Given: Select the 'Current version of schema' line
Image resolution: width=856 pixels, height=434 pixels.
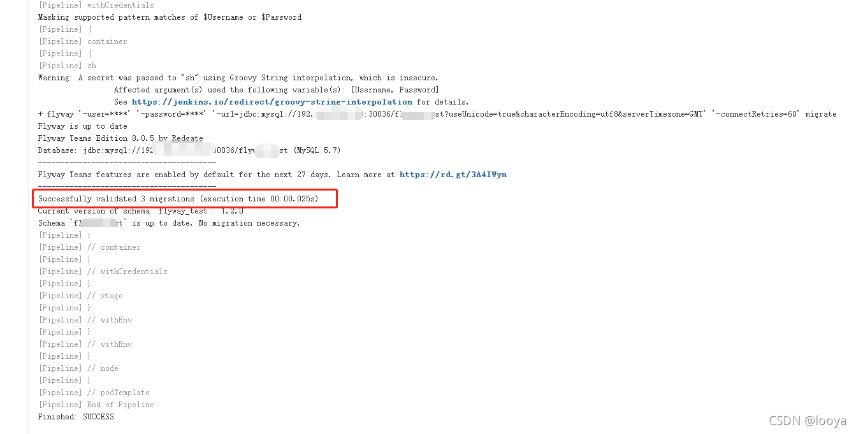Looking at the screenshot, I should tap(141, 211).
